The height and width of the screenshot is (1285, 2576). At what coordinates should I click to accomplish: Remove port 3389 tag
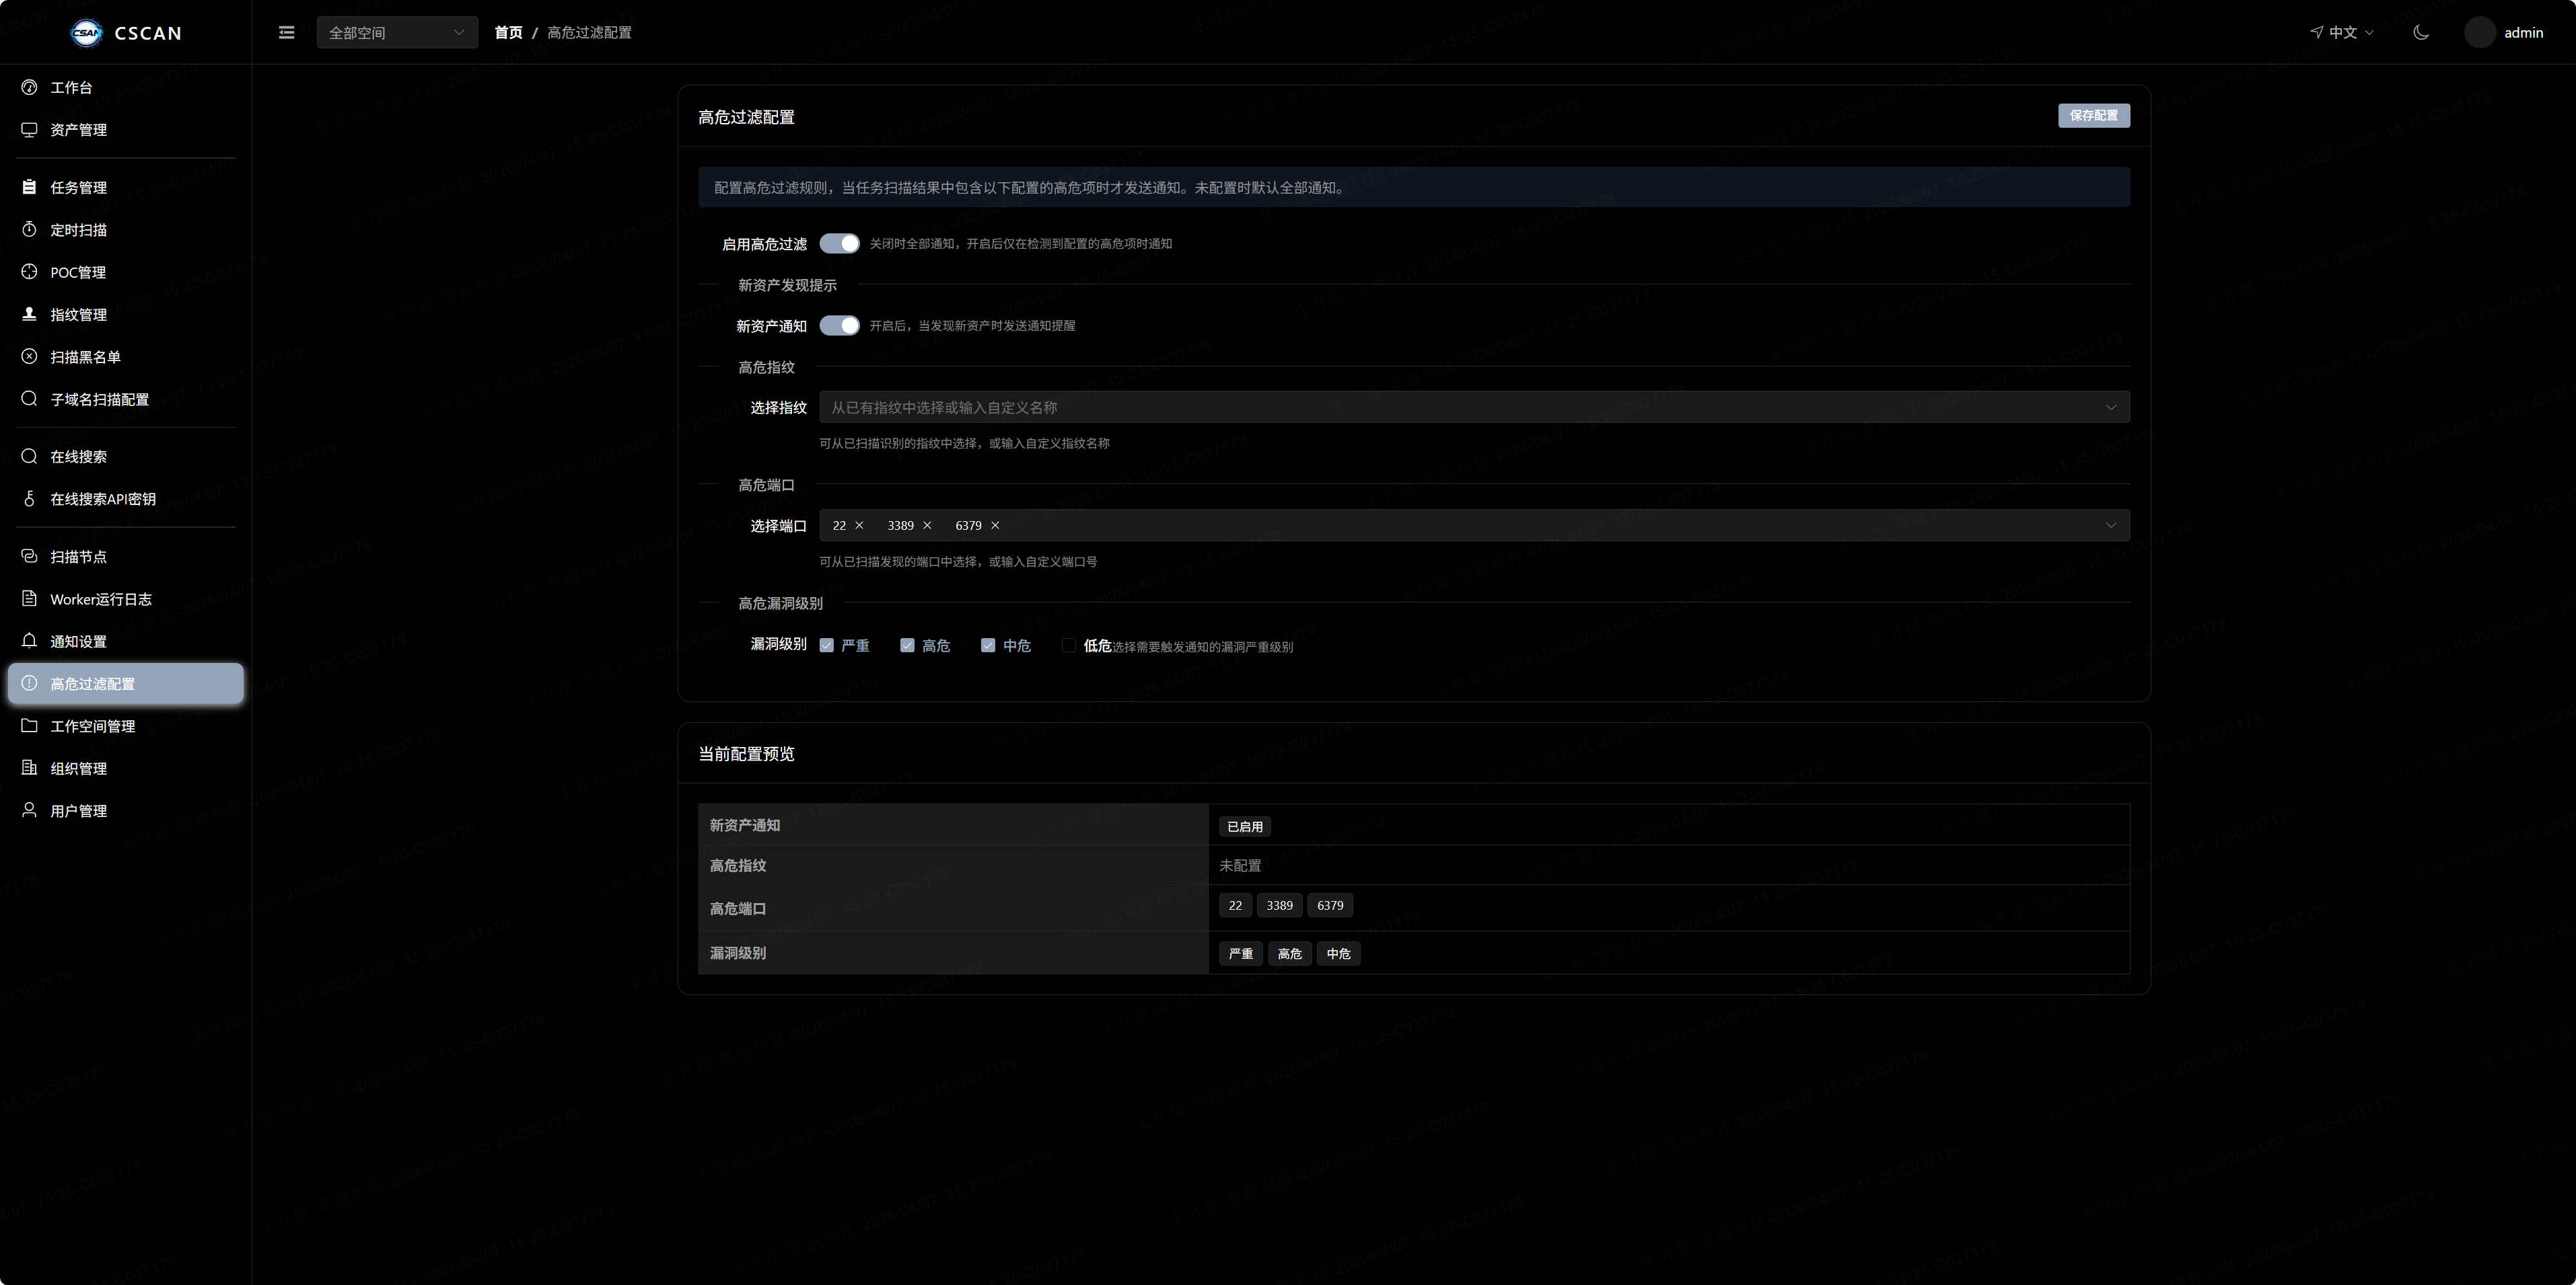[x=927, y=524]
